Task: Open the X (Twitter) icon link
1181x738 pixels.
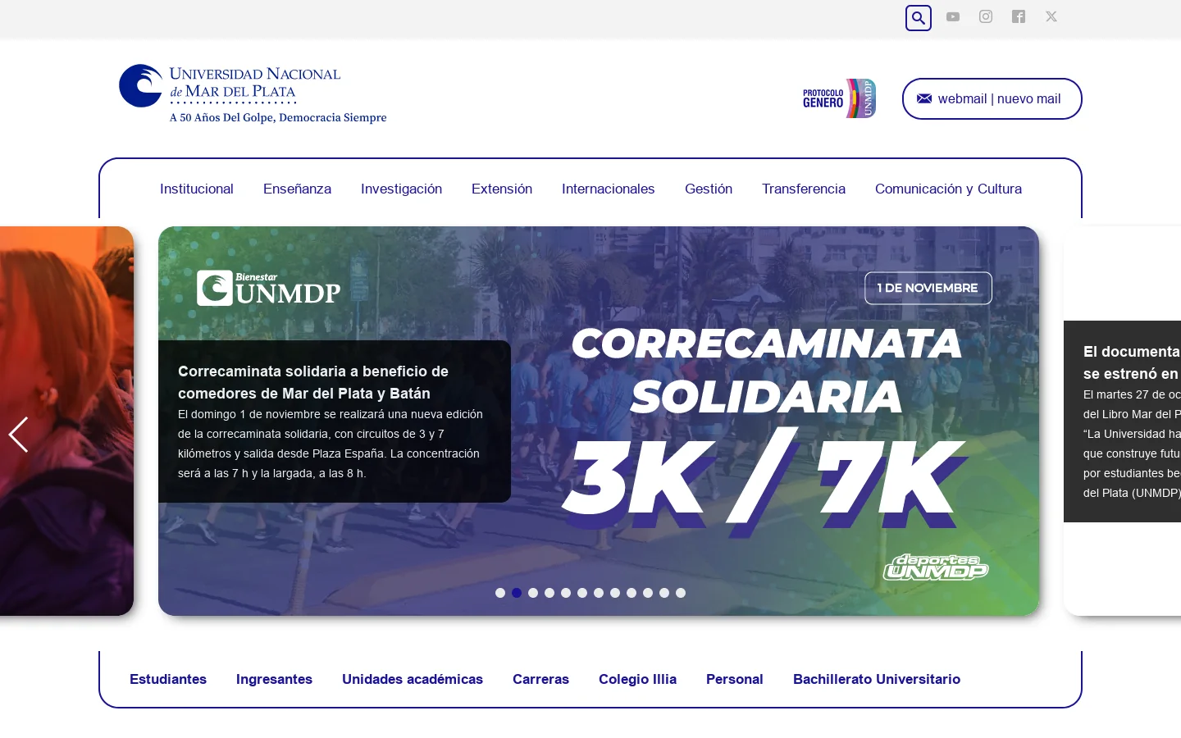Action: pos(1051,16)
